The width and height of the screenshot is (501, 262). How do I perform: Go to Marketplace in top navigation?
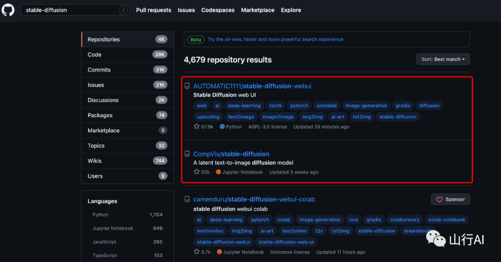[x=257, y=10]
